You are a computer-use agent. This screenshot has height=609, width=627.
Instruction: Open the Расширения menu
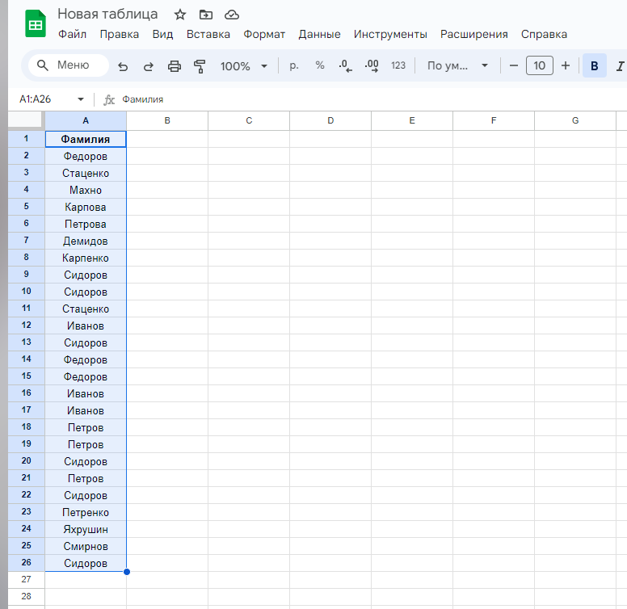pyautogui.click(x=473, y=35)
